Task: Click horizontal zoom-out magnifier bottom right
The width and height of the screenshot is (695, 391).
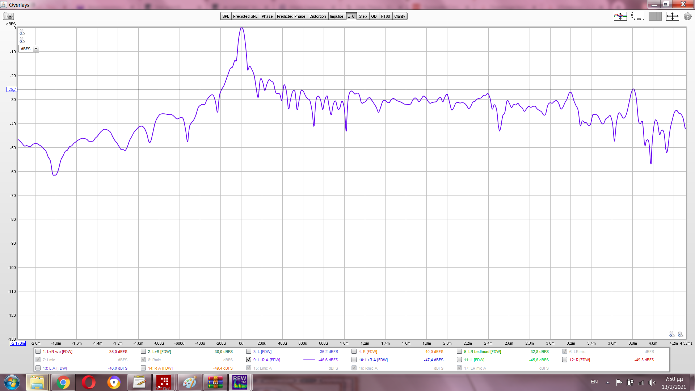Action: coord(671,334)
